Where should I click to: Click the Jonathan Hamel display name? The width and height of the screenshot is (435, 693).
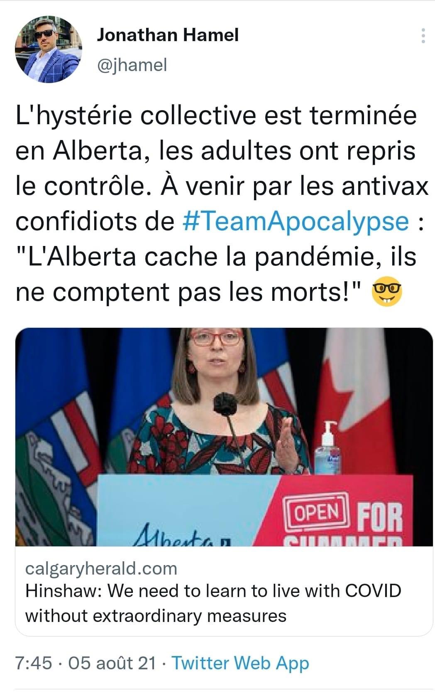(x=168, y=35)
